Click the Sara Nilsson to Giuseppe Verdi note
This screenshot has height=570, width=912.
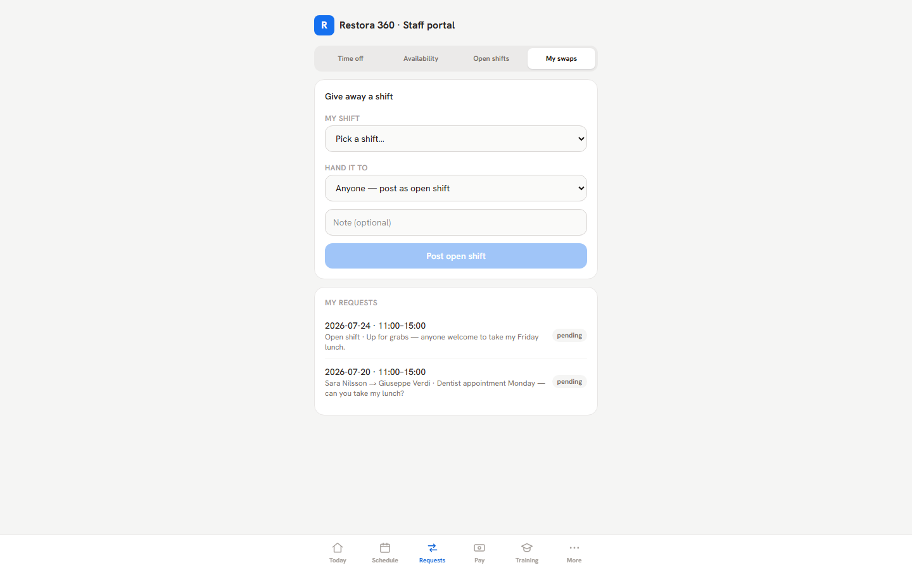[x=435, y=388]
